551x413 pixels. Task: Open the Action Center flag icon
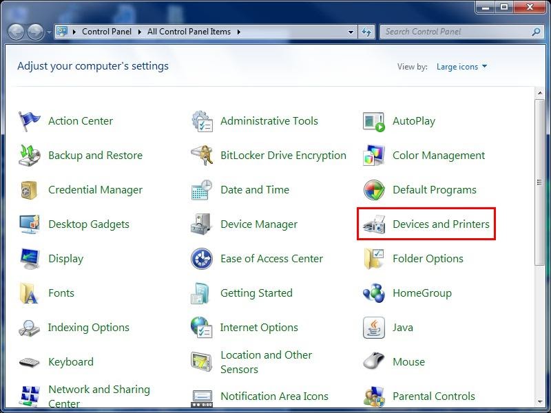coord(29,121)
